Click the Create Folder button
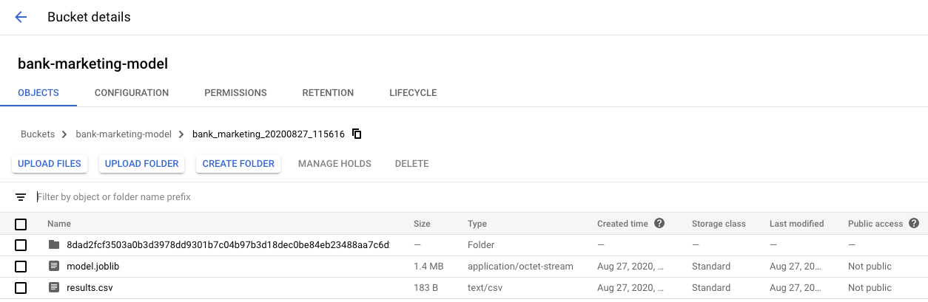Screen dimensions: 928x302 [238, 164]
